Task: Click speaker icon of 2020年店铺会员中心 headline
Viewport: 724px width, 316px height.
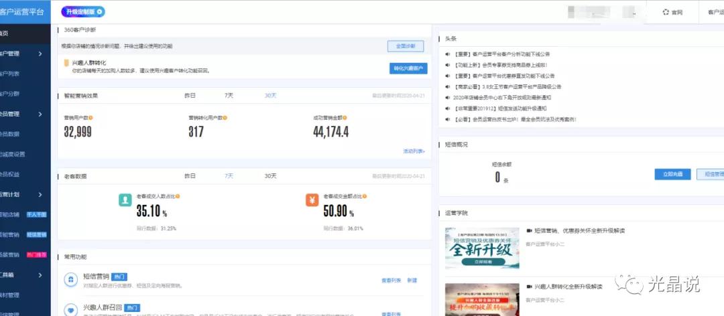Action: click(x=447, y=98)
